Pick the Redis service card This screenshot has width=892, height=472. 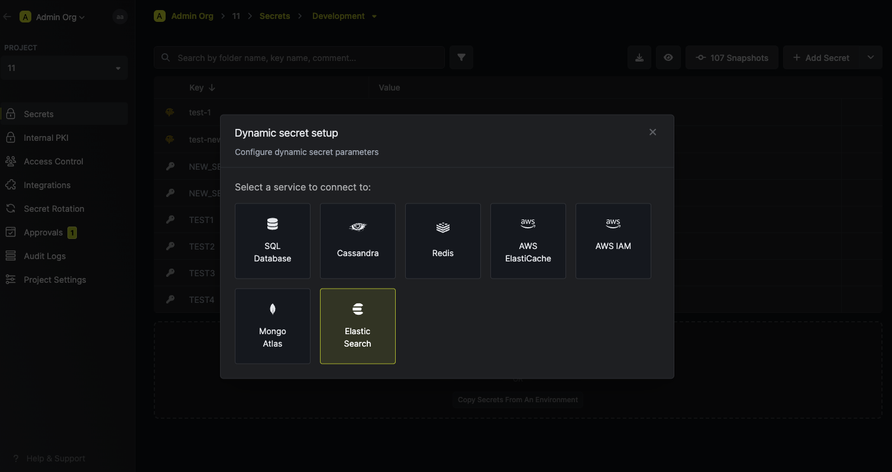pos(443,241)
